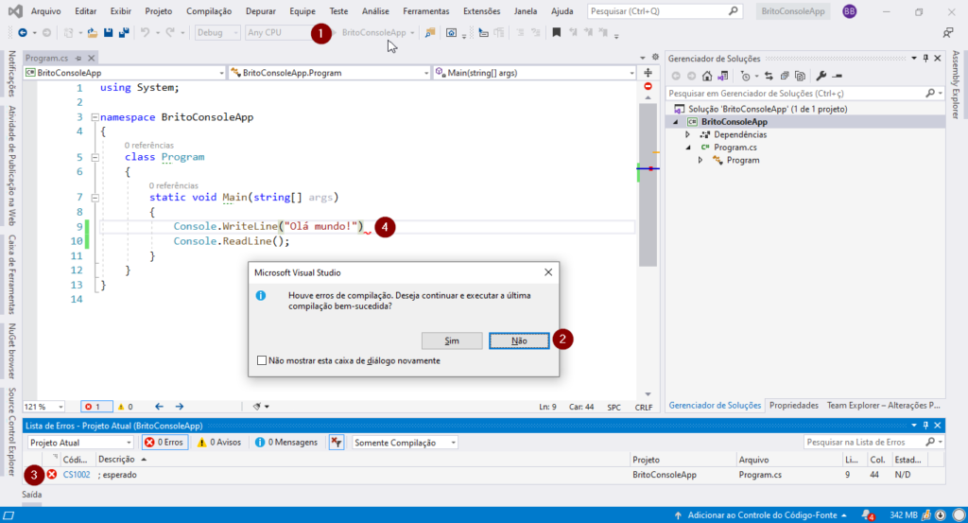Switch views icon next to Home

click(x=723, y=76)
